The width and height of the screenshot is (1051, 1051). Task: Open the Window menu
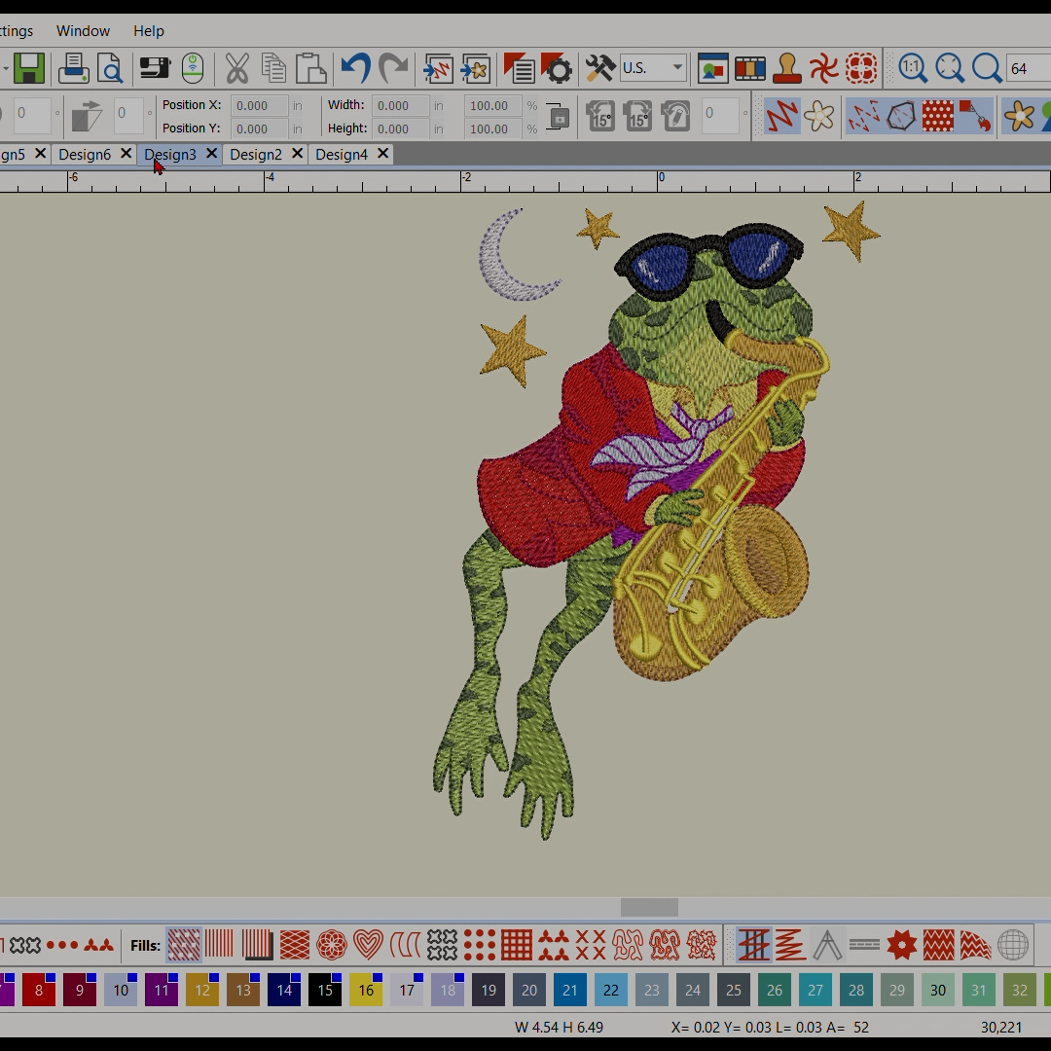pyautogui.click(x=83, y=31)
